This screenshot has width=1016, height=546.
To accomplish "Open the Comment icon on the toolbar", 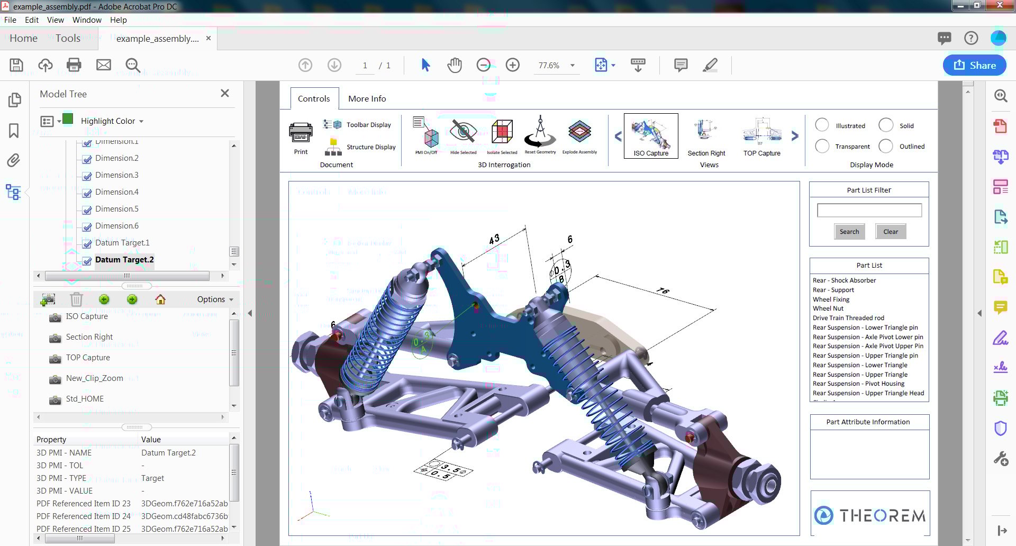I will (x=680, y=65).
